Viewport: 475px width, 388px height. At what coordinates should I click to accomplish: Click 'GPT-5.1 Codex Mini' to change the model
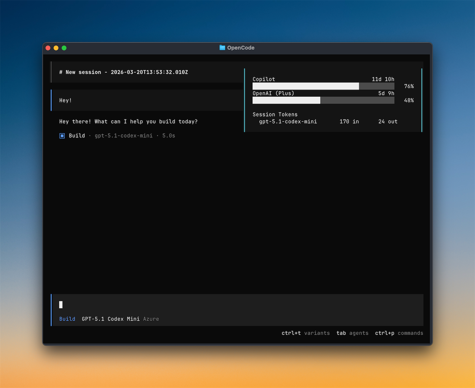111,319
